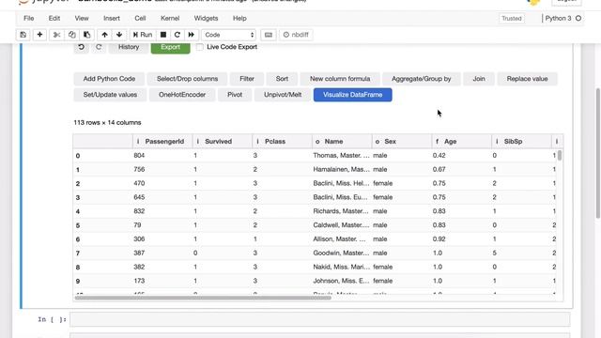
Task: Click the Trusted notebook indicator
Action: 512,19
